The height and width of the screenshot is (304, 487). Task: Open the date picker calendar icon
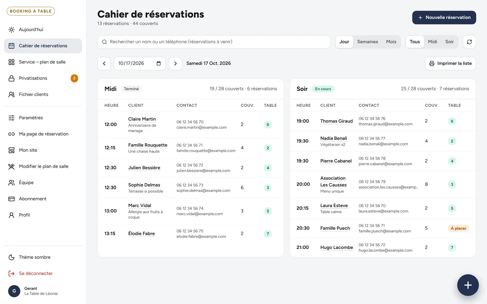159,64
